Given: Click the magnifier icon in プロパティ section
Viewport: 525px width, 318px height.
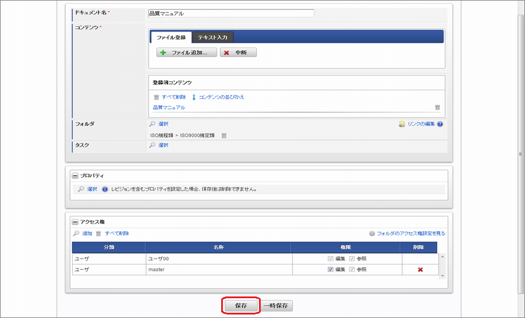Looking at the screenshot, I should tap(81, 189).
